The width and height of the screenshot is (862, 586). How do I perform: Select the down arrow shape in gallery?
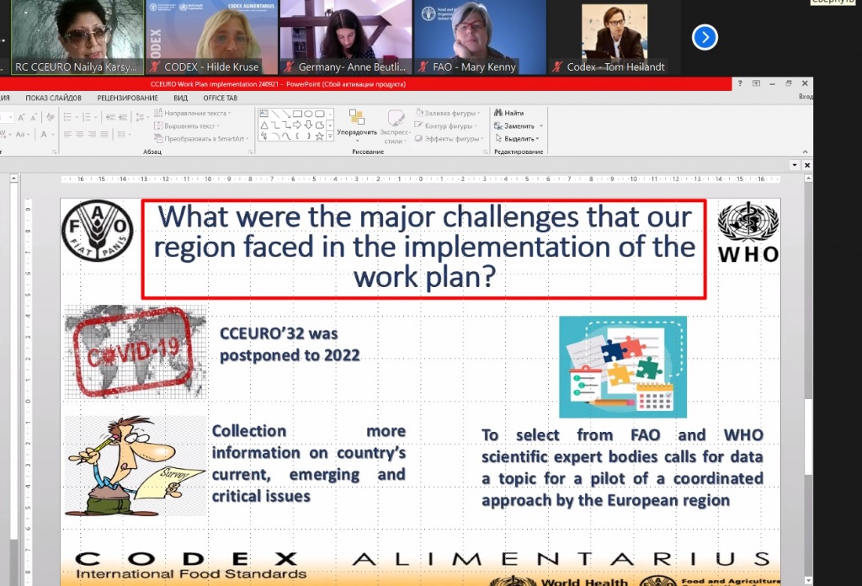(x=308, y=125)
